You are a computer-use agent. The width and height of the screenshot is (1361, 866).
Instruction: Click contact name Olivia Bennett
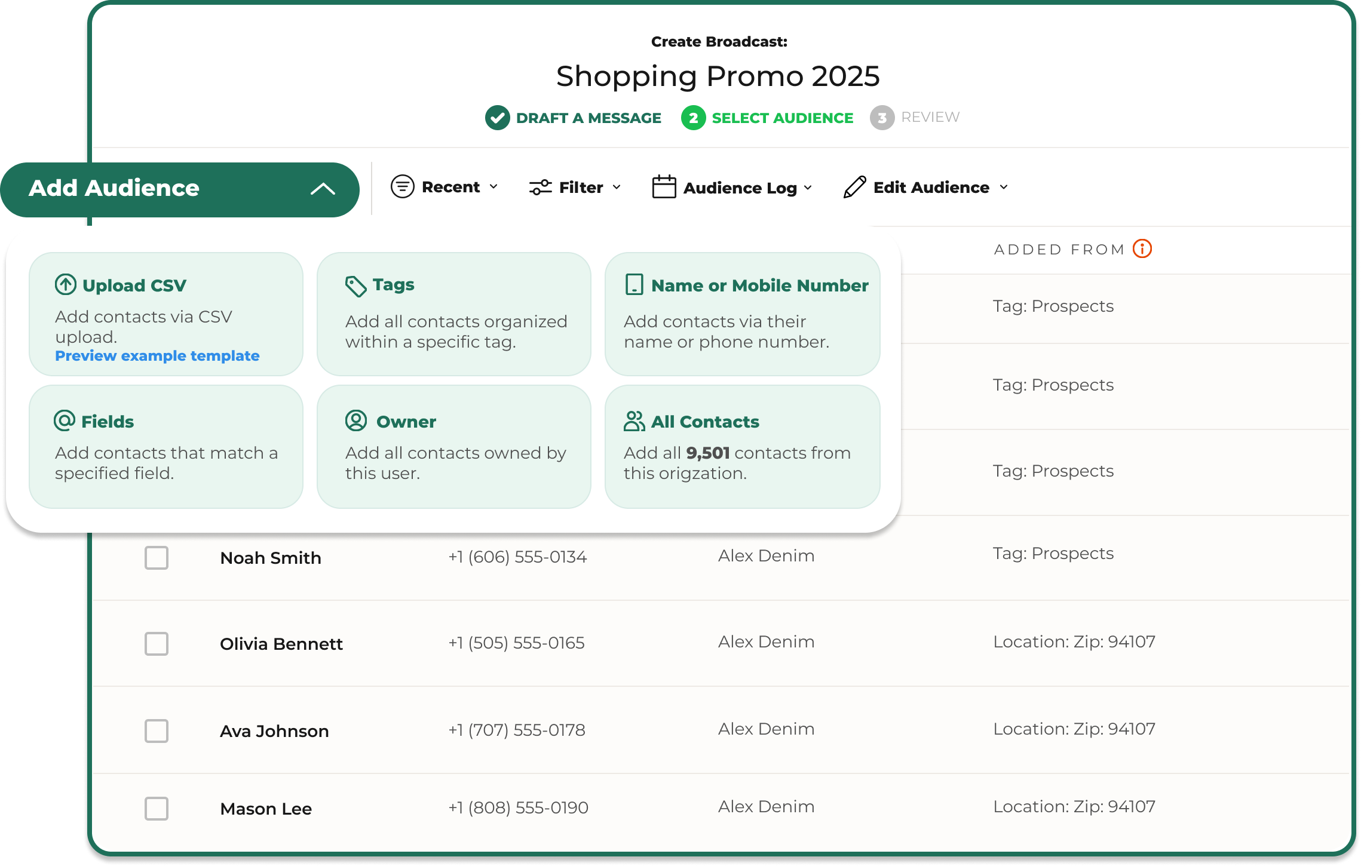(281, 644)
